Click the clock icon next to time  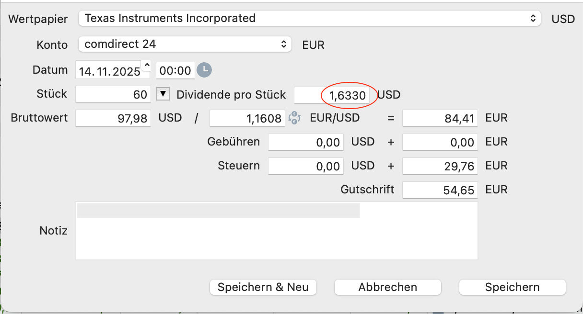click(204, 70)
